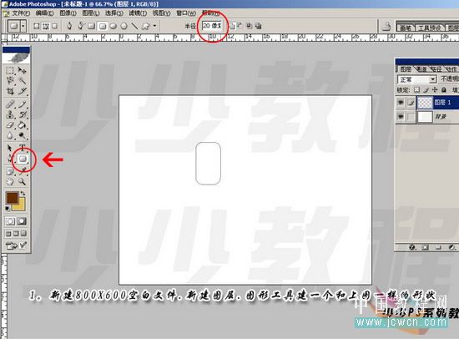Select the Eyedropper tool
The image size is (459, 339).
point(23,170)
